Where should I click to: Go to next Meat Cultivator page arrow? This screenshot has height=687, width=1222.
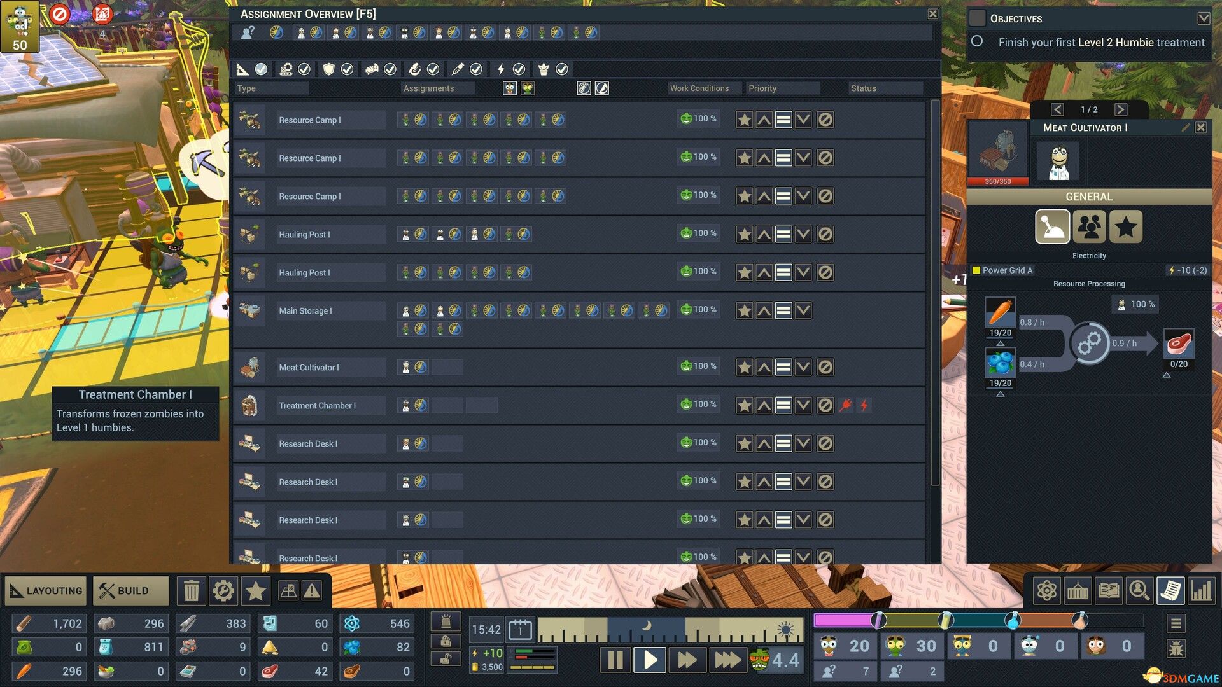pos(1121,109)
